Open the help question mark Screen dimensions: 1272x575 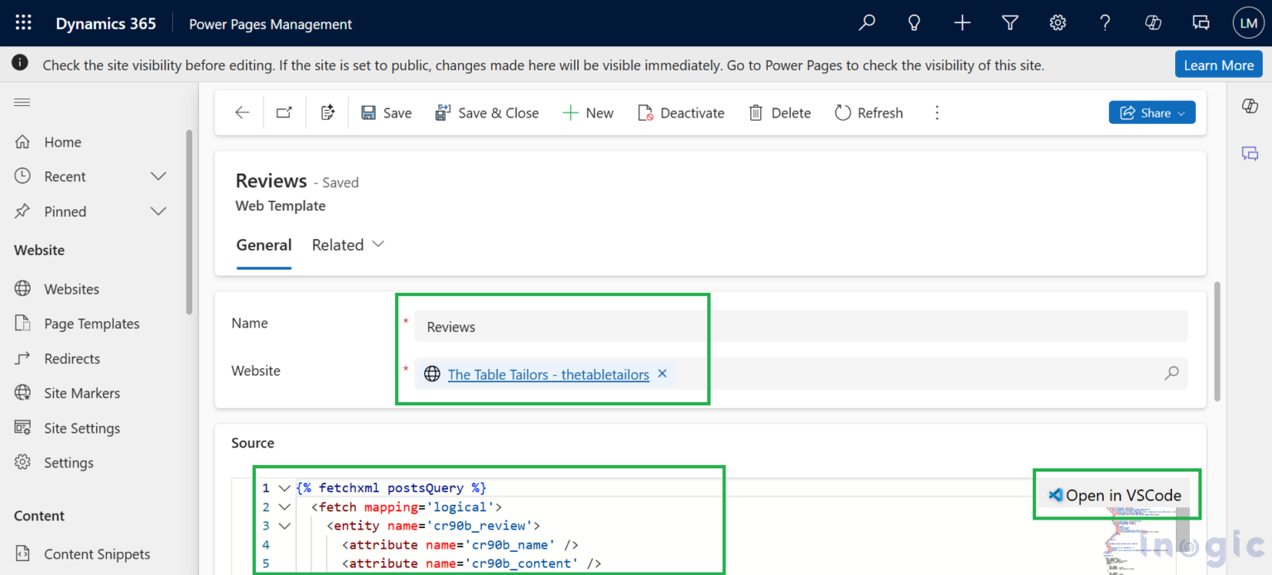click(1105, 22)
